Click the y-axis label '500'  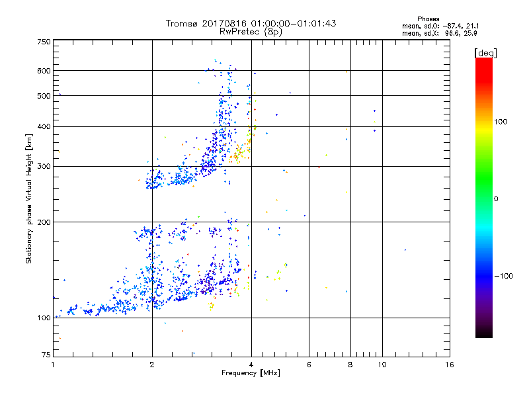[x=44, y=96]
